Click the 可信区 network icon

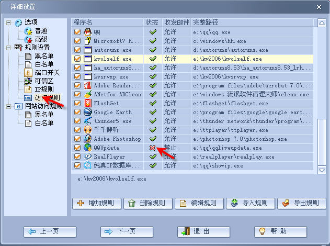coord(28,81)
